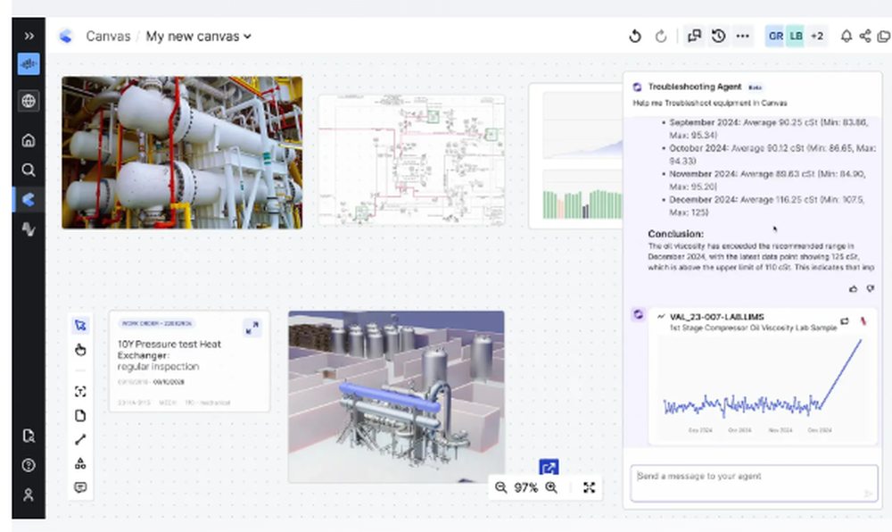Show the +2 additional collaborators
Viewport: 892px width, 532px height.
point(817,36)
